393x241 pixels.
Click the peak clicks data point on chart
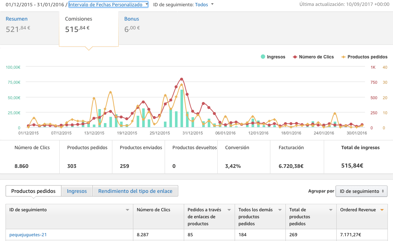pyautogui.click(x=182, y=79)
